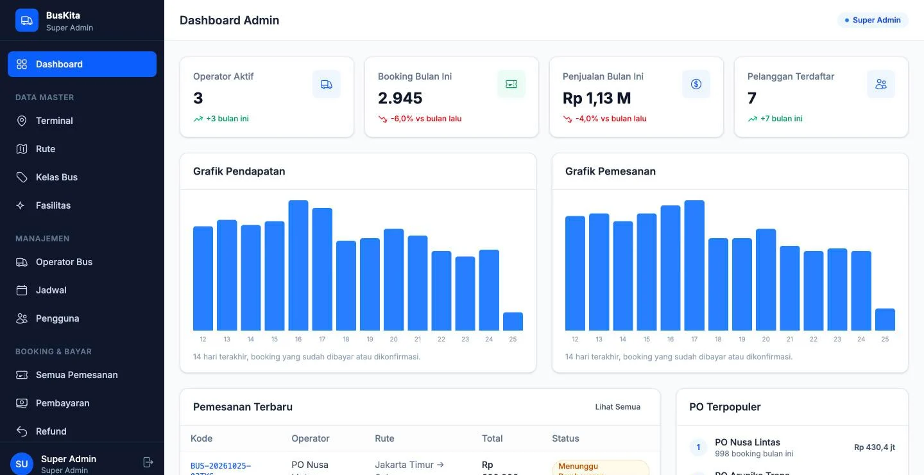The image size is (924, 475).
Task: Open Operator Bus in the sidebar
Action: tap(82, 262)
